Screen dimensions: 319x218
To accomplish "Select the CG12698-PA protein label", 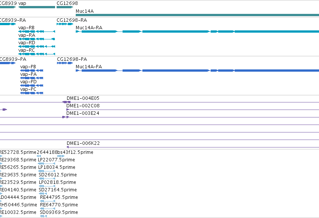I will click(72, 59).
